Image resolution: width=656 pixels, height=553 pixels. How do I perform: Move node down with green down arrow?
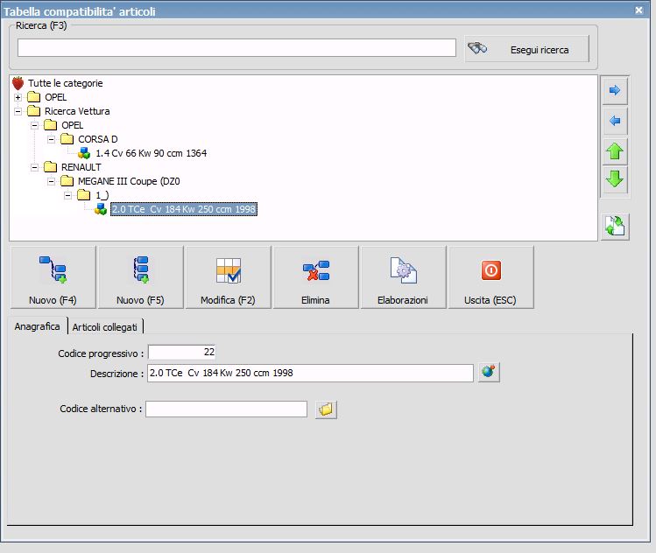[x=615, y=179]
